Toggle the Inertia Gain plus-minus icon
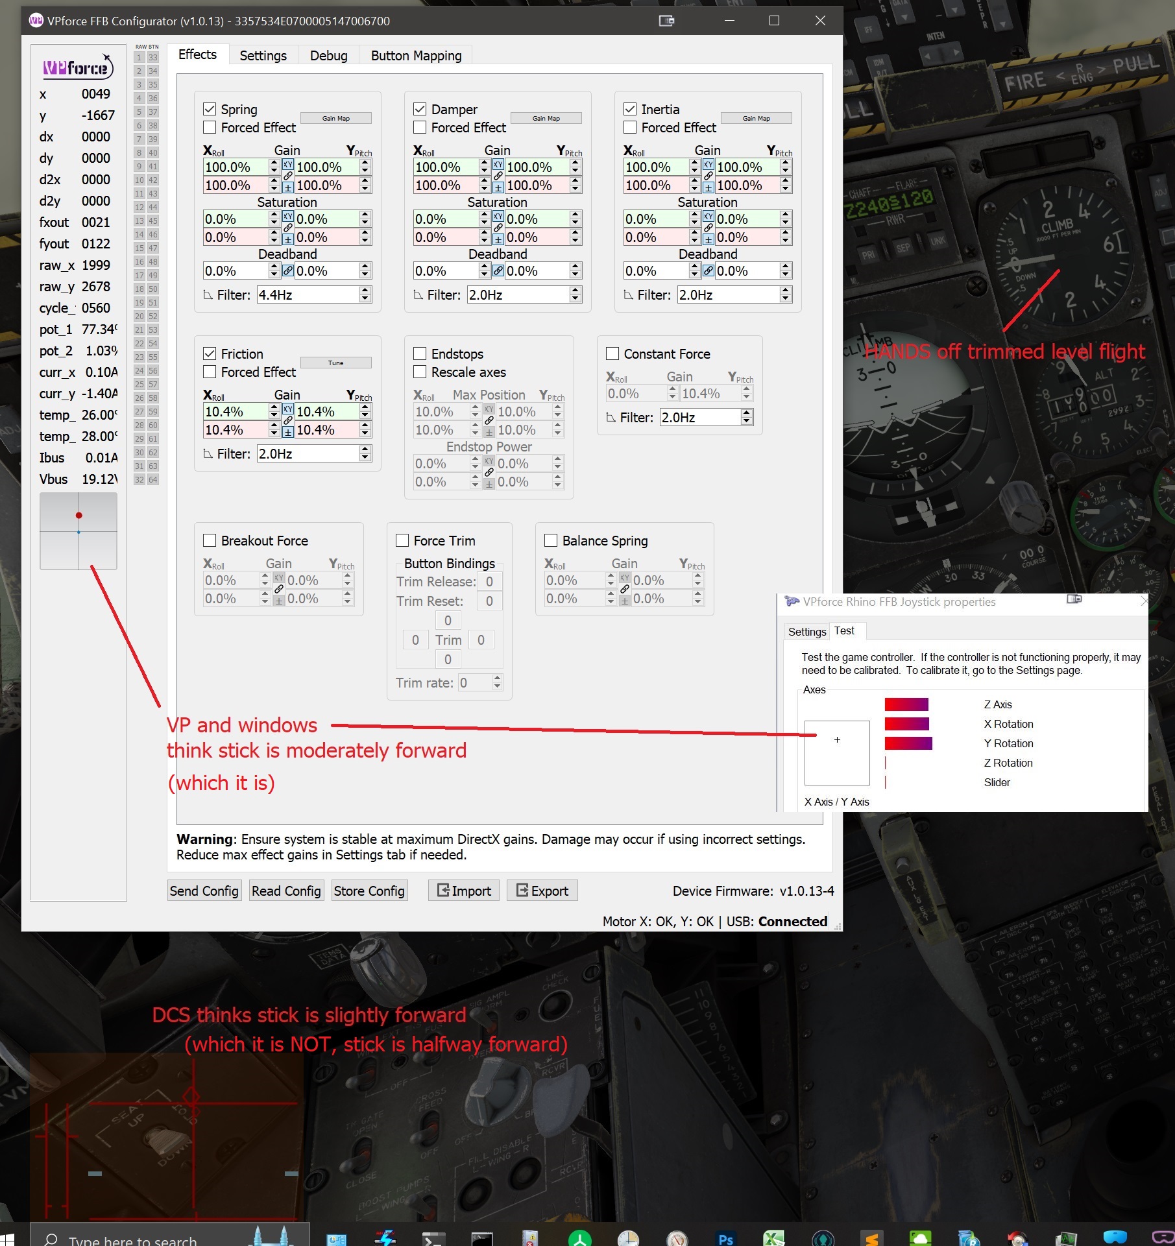The height and width of the screenshot is (1246, 1175). (708, 187)
